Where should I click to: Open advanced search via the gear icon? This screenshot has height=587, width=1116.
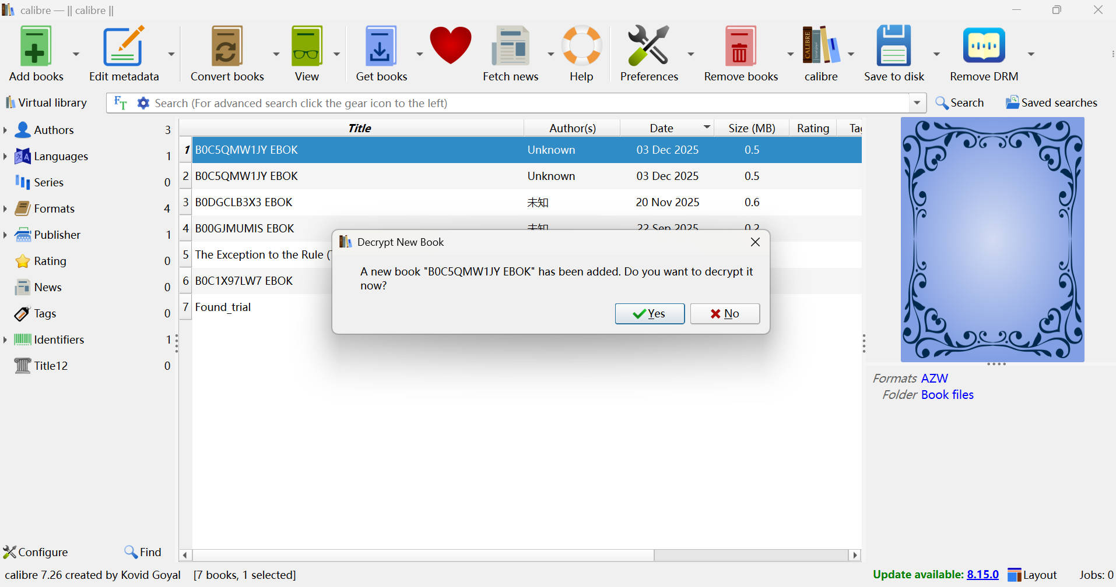(143, 102)
